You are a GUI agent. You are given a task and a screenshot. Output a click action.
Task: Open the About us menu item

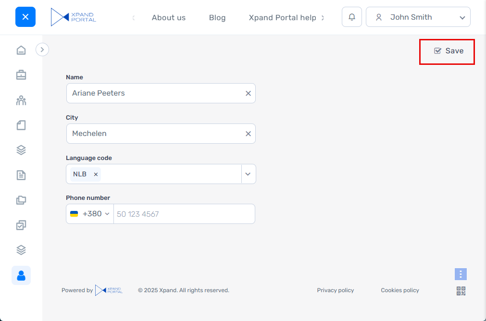pos(168,18)
